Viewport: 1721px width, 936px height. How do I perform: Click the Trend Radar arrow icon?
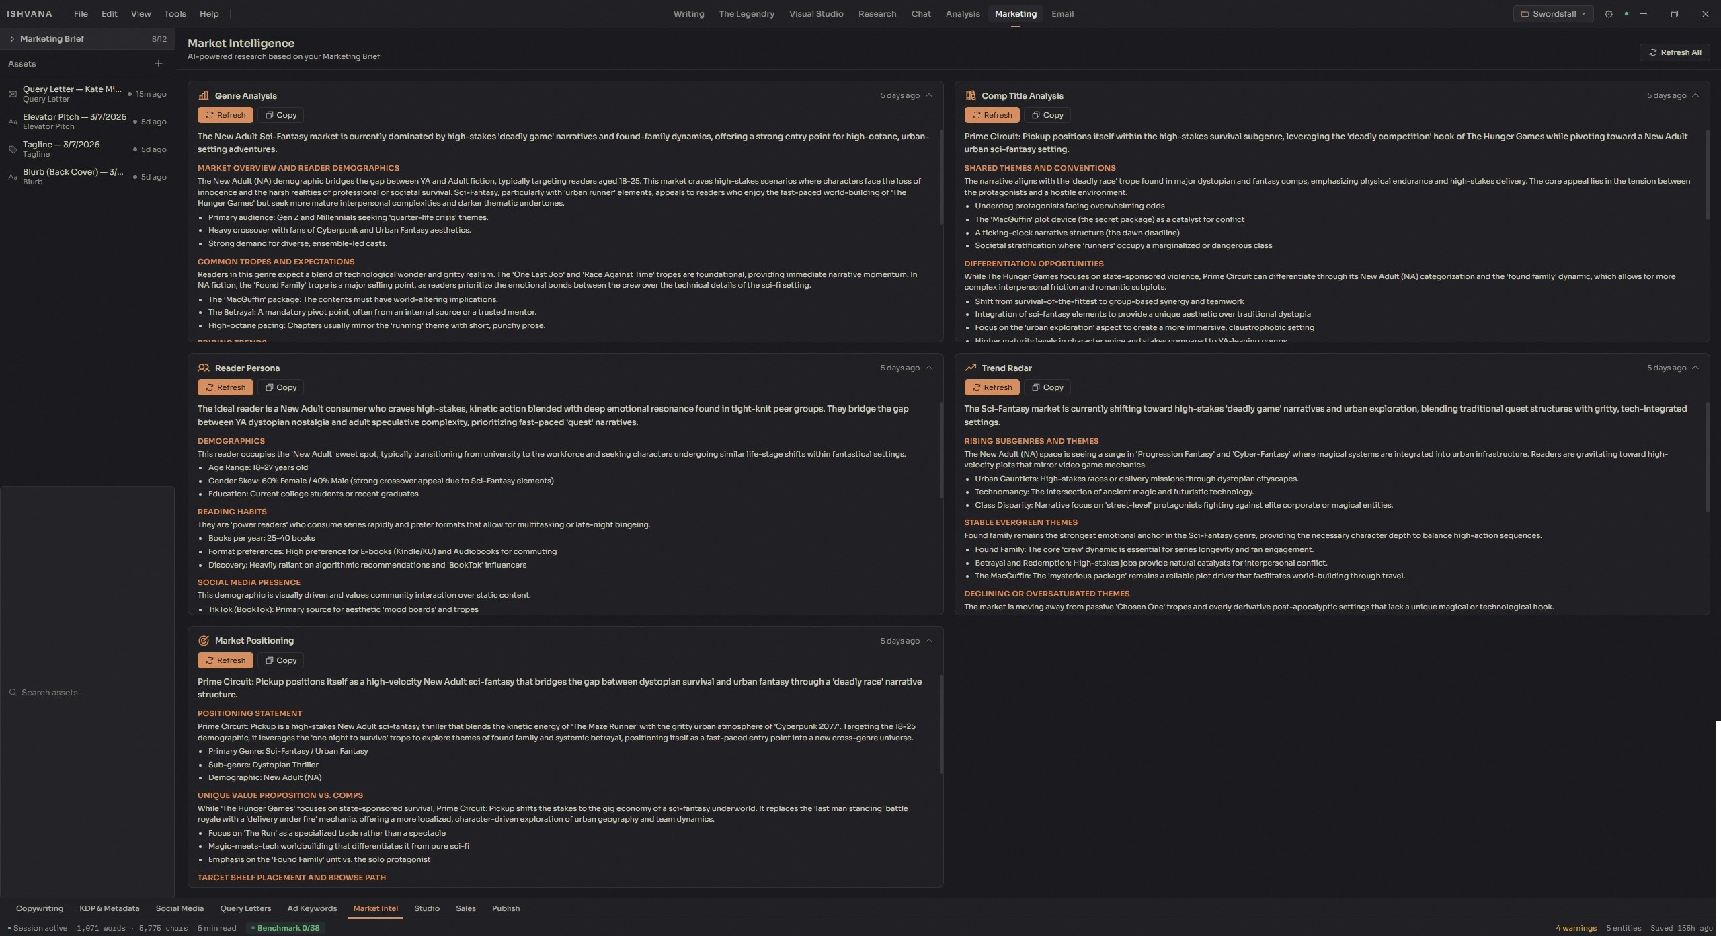(x=970, y=368)
